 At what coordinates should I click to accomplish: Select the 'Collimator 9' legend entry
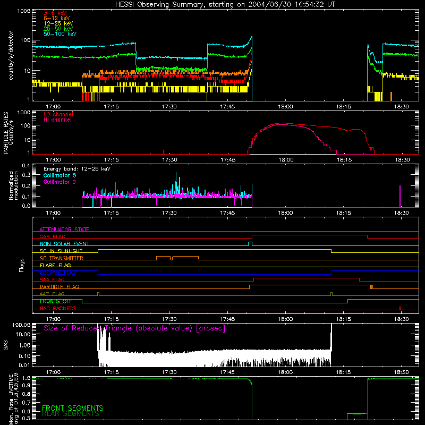(x=59, y=182)
